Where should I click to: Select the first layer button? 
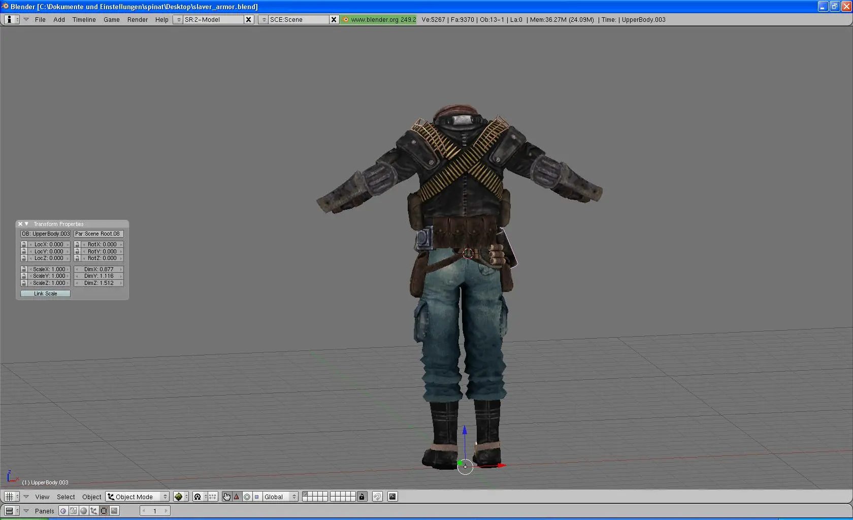pyautogui.click(x=306, y=494)
